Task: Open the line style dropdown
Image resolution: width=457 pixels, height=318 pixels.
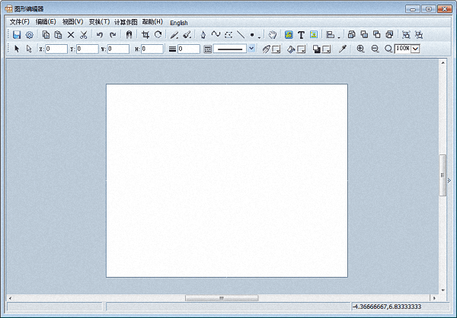Action: [251, 49]
